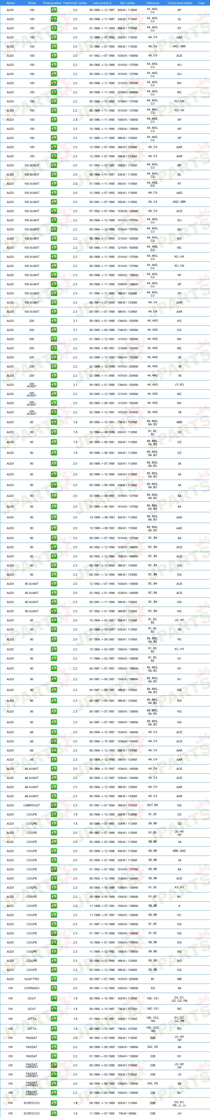Click fuel icon in SCIROCCO 82kW / 112KM row
The height and width of the screenshot is (1118, 210).
click(x=54, y=1103)
